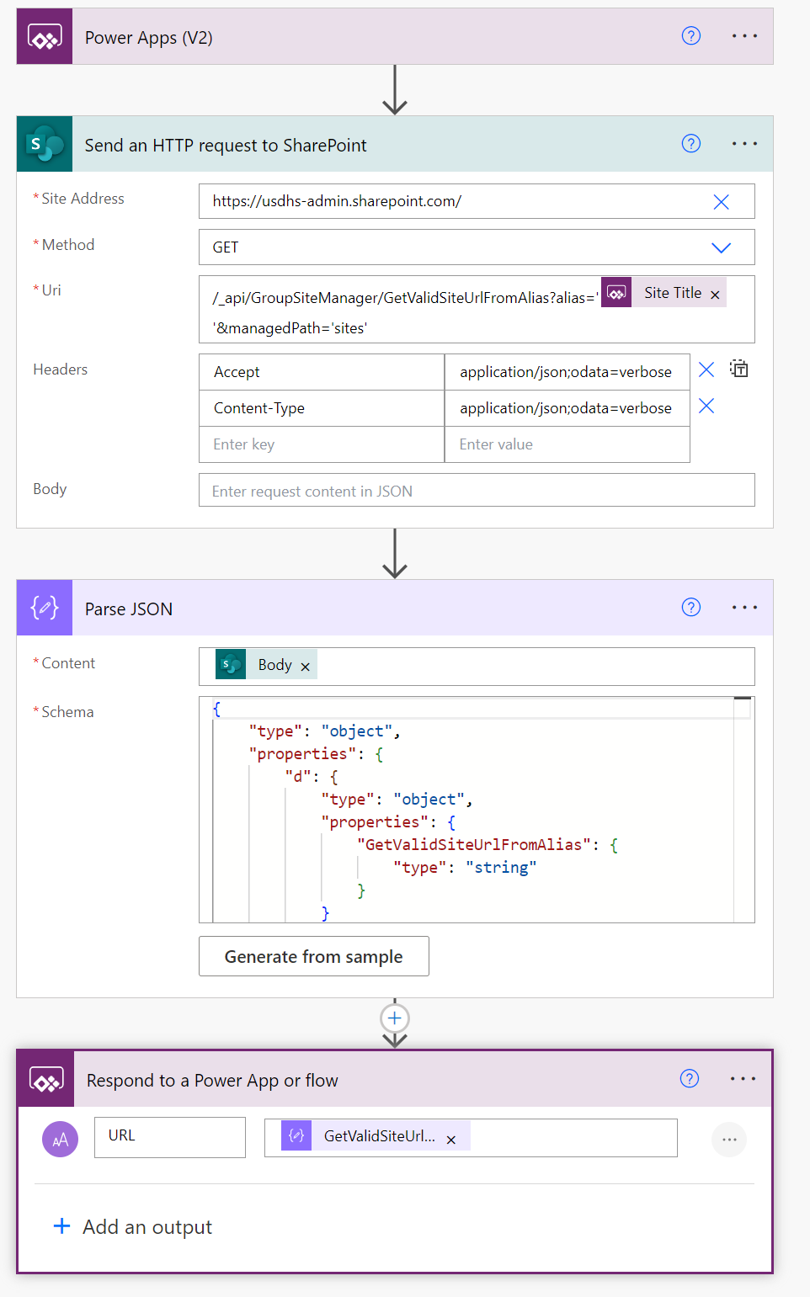Click the text output type icon
This screenshot has width=810, height=1297.
click(61, 1140)
